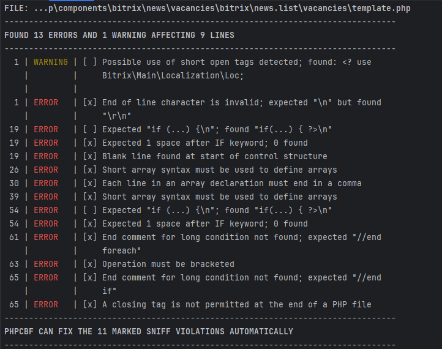The width and height of the screenshot is (442, 349).
Task: Click the '//end foreach' expected comment text
Action: [x=122, y=250]
